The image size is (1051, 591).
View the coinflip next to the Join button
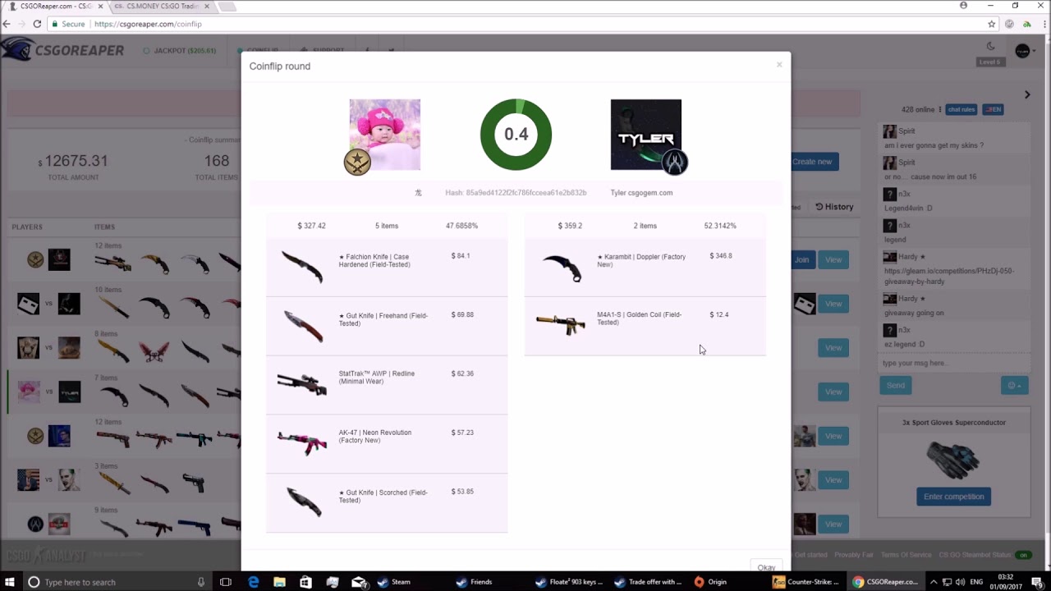pos(833,259)
